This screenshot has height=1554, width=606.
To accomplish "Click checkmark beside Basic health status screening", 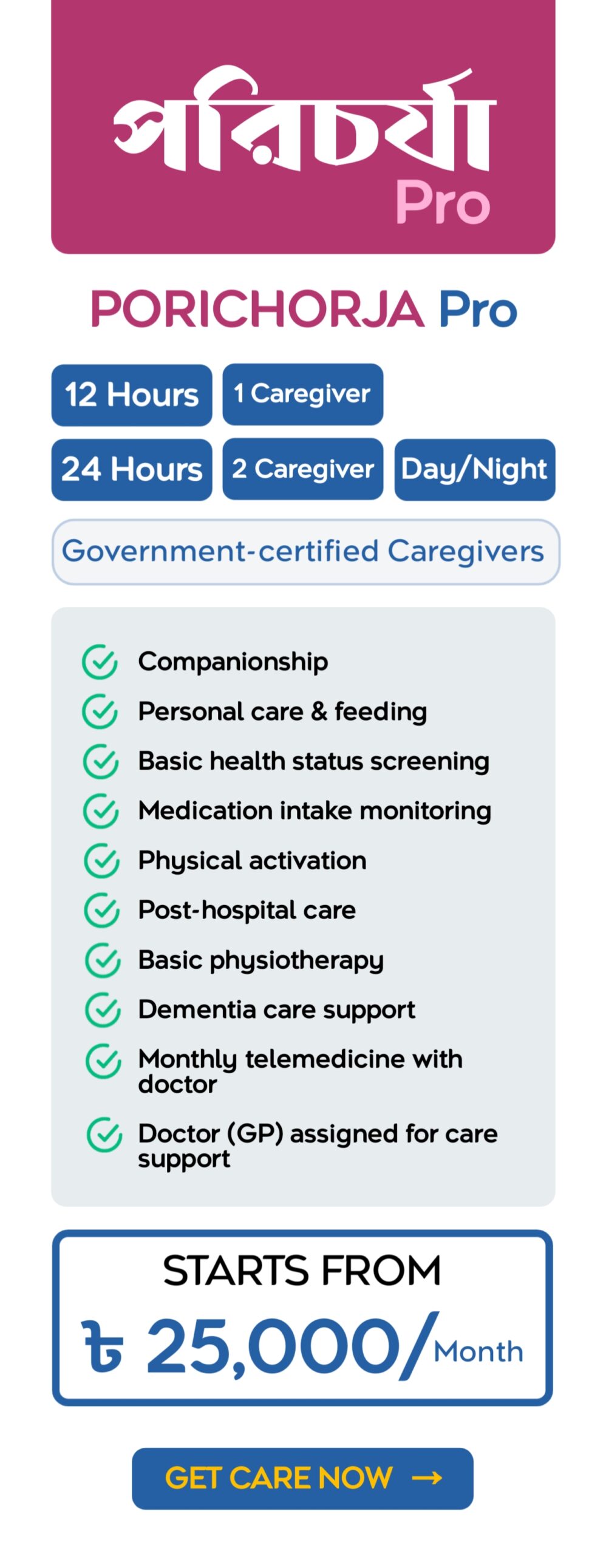I will 101,761.
